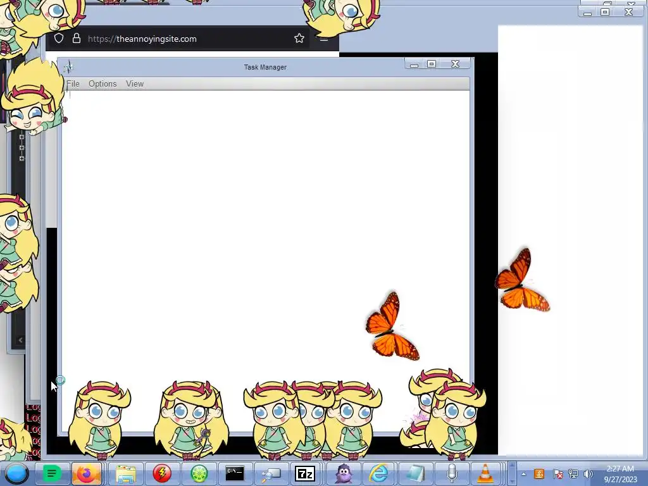Open the Windows Start orb
The image size is (648, 486).
pyautogui.click(x=16, y=473)
